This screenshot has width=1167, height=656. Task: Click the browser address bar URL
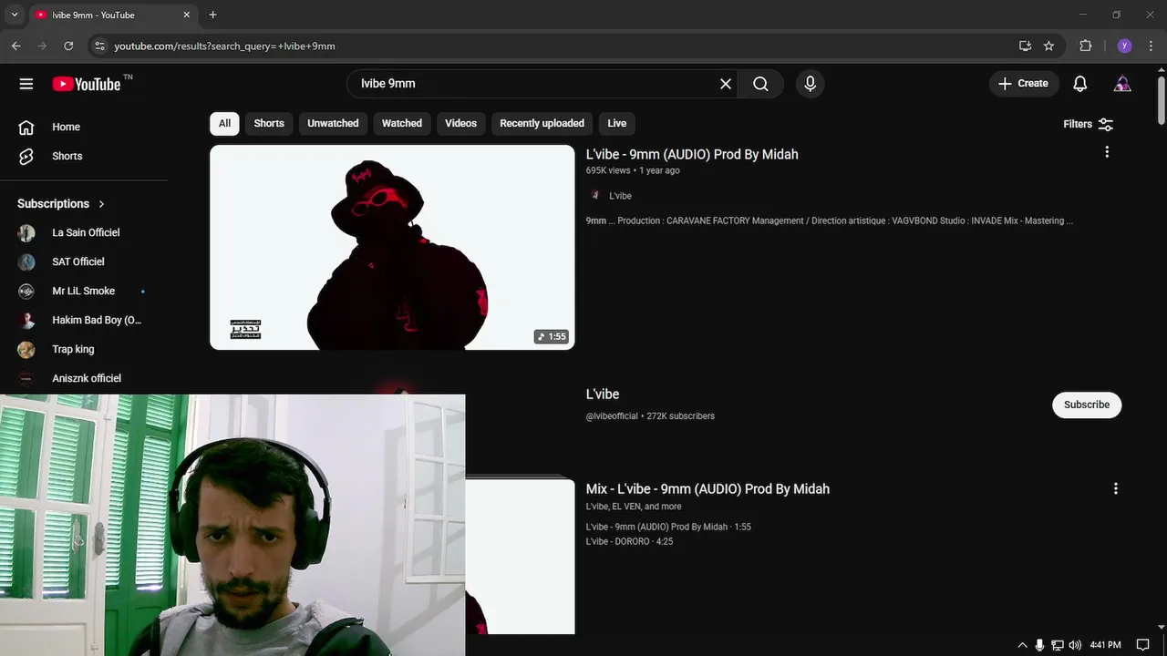224,46
